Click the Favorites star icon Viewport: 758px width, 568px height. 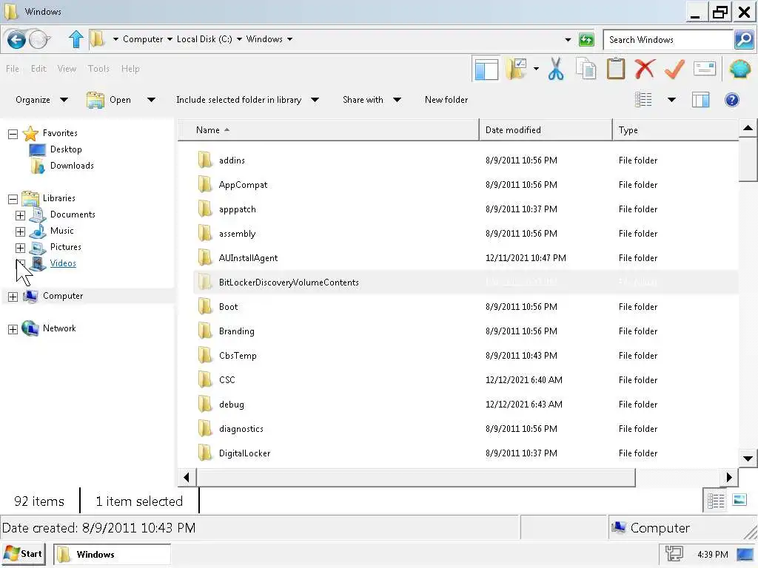pos(30,133)
